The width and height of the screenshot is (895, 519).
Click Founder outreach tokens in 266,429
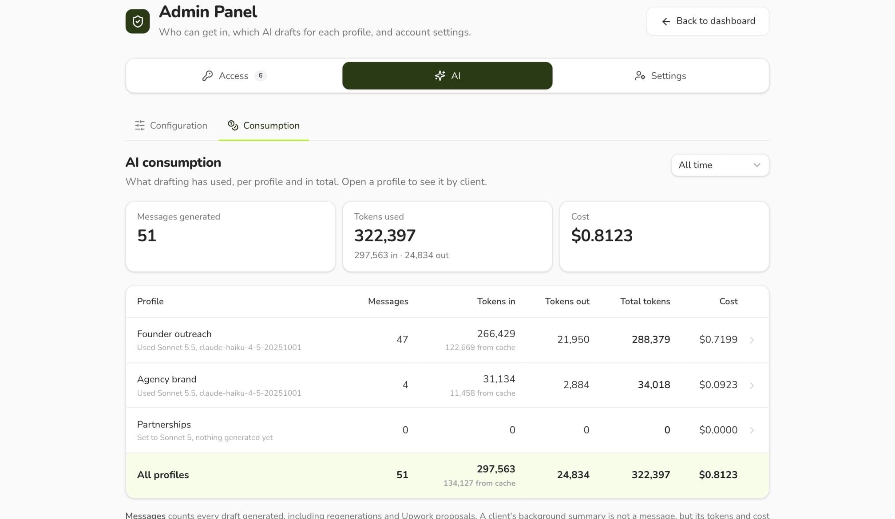tap(496, 334)
